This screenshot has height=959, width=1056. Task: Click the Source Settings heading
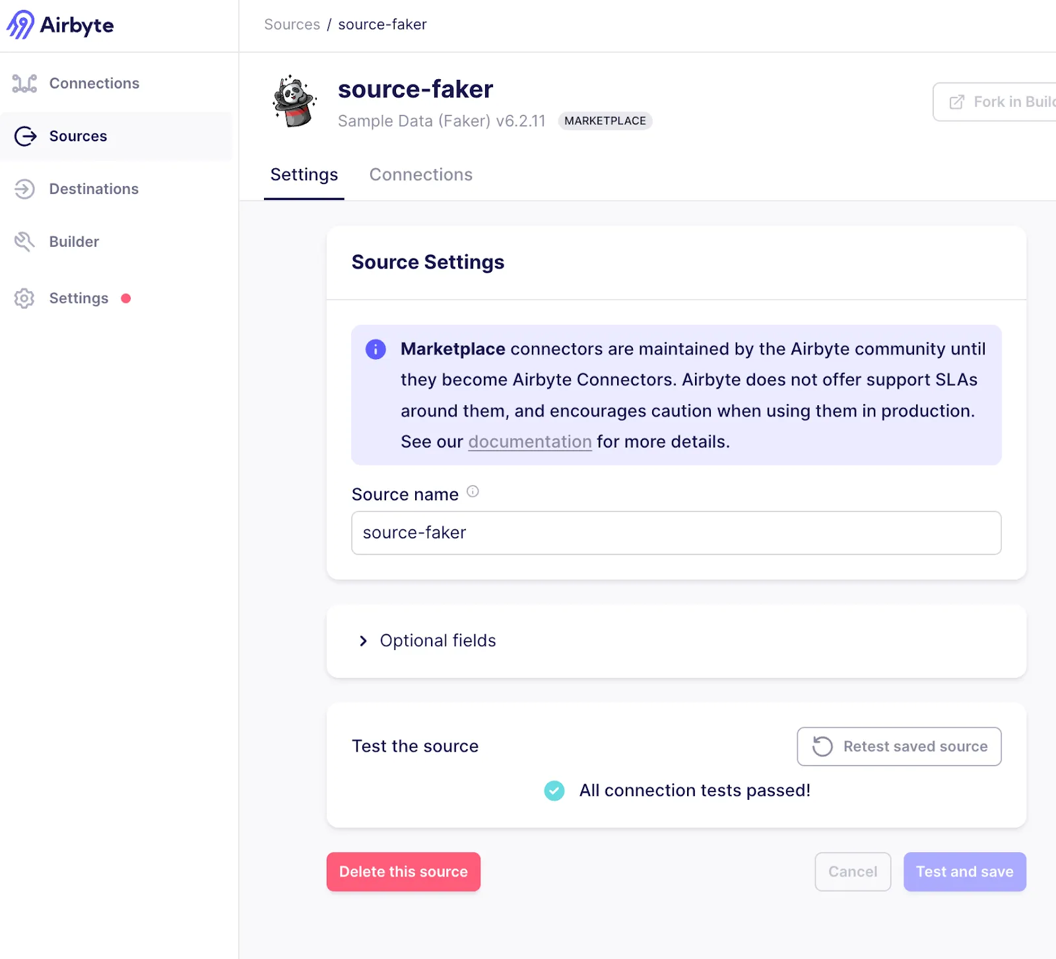click(428, 262)
